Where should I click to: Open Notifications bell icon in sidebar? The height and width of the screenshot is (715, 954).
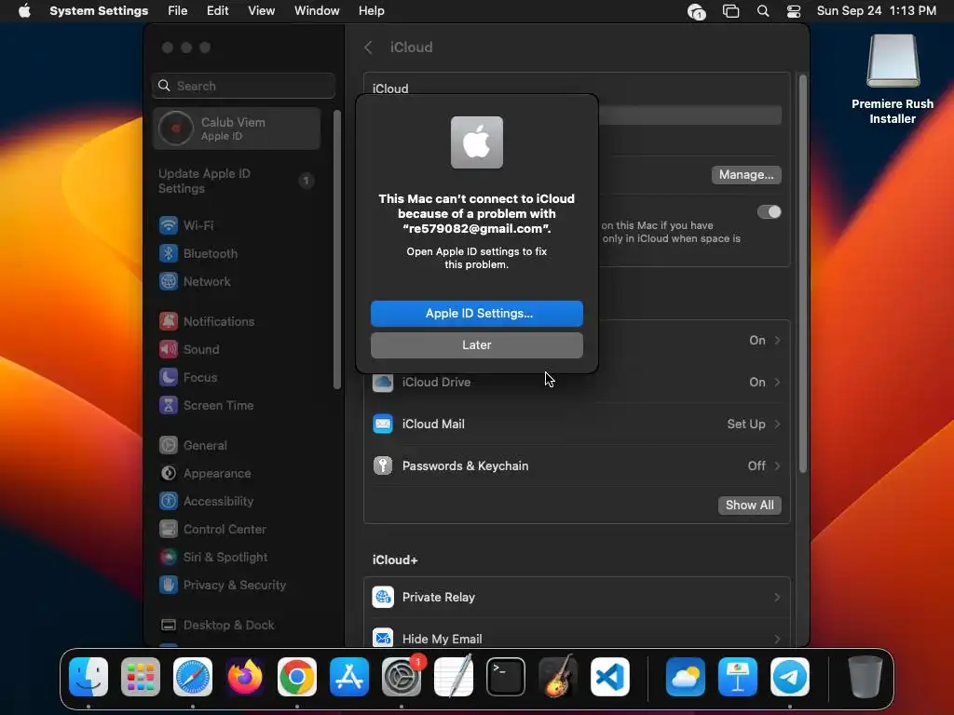169,321
